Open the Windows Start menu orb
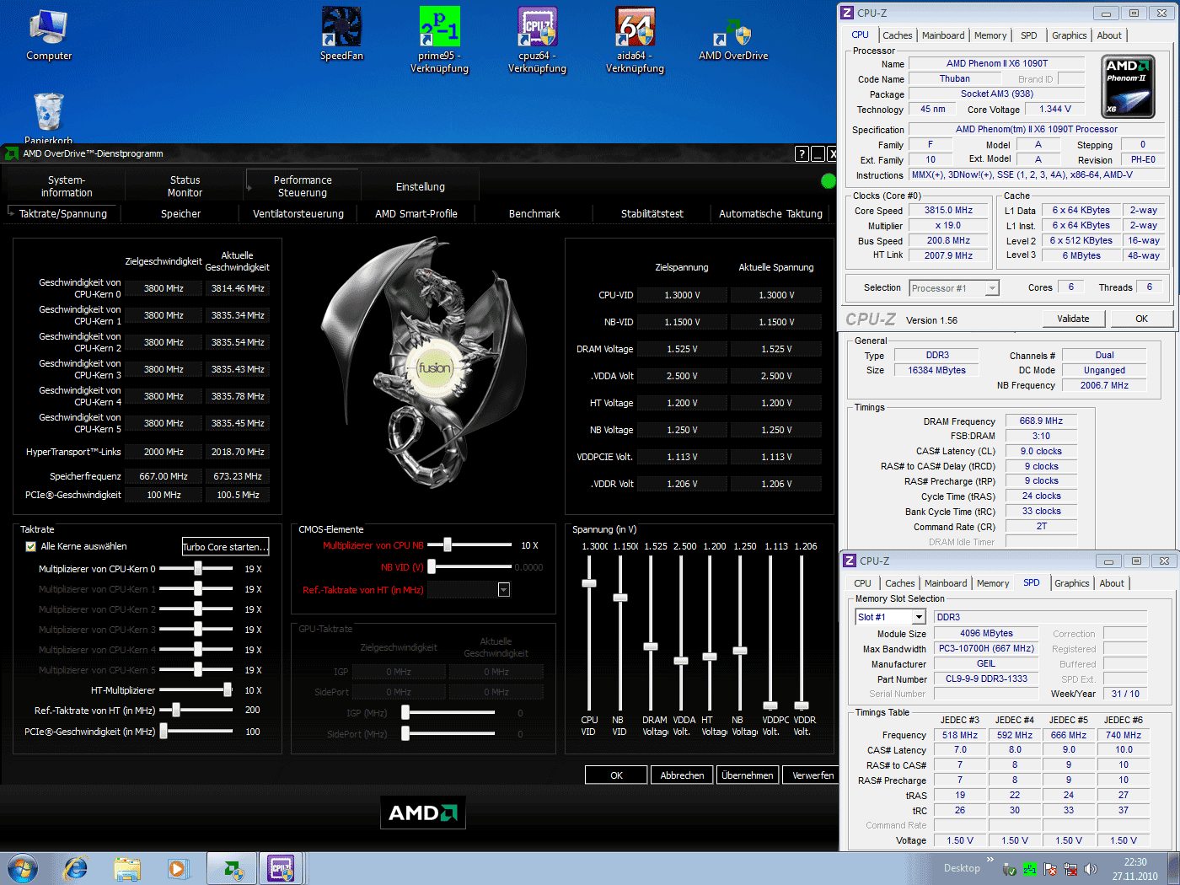This screenshot has height=885, width=1180. 22,868
